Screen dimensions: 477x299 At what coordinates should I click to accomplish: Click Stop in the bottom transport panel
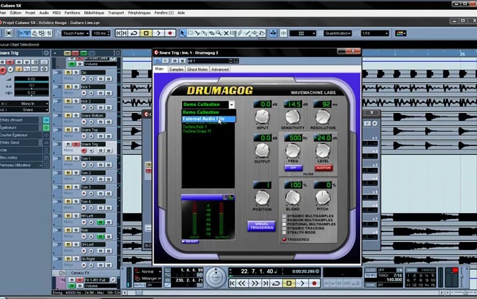click(x=289, y=284)
